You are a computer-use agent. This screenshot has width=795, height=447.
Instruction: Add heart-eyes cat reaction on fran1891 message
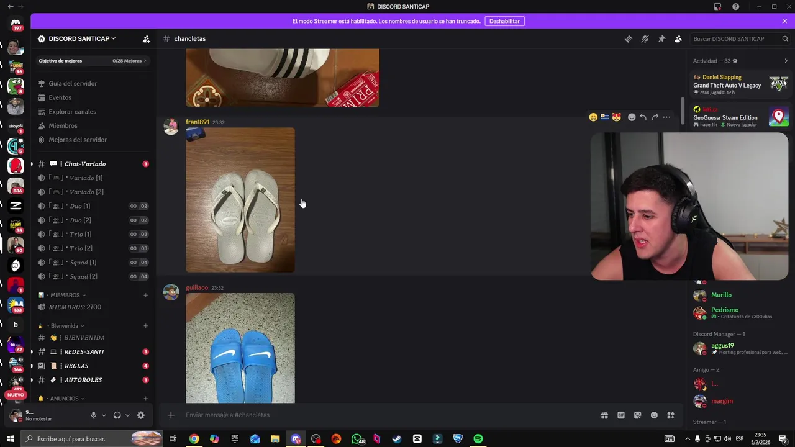[x=616, y=117]
